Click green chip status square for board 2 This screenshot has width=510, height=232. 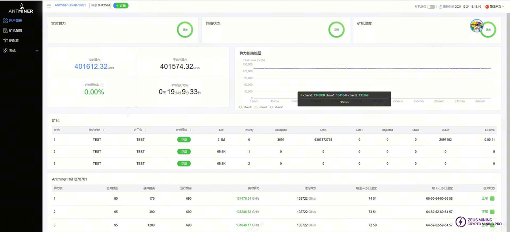[492, 212]
